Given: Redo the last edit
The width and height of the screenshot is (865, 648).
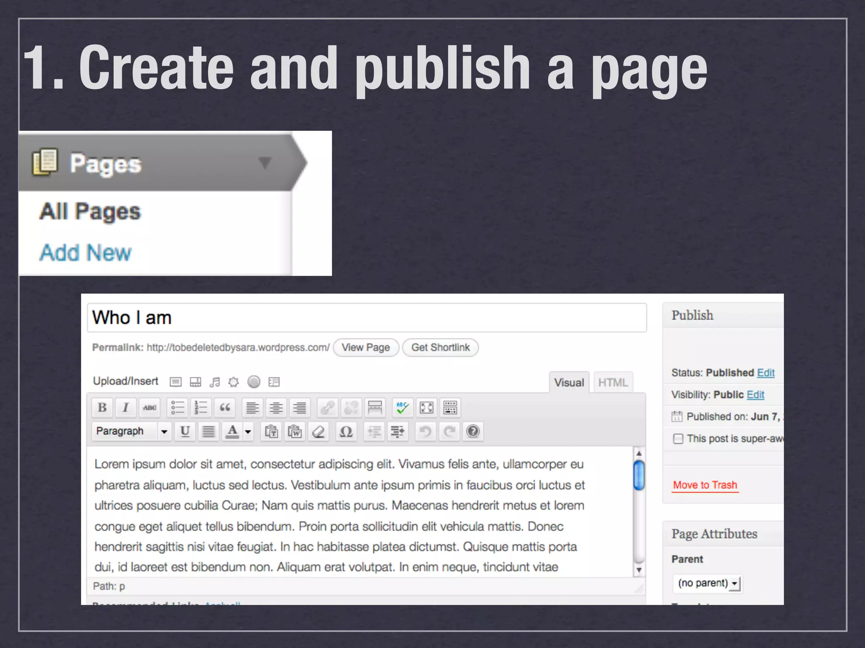Looking at the screenshot, I should click(x=449, y=431).
